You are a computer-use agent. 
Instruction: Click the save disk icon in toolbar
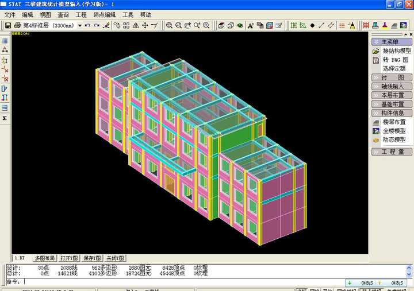click(8, 25)
